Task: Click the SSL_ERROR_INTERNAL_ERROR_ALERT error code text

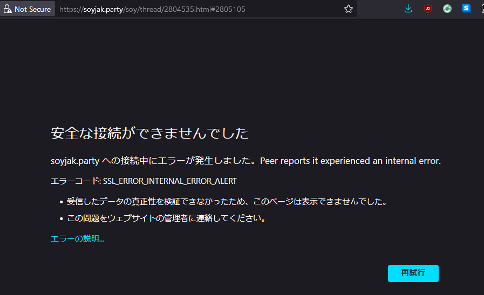Action: click(170, 181)
